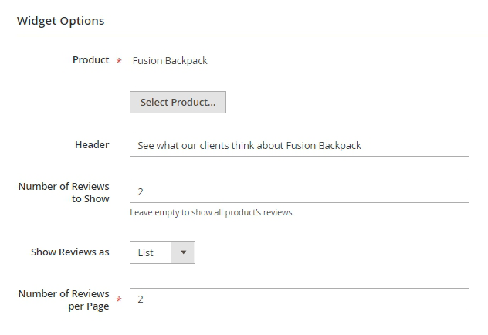Viewport: 488px width, 335px height.
Task: Click the red asterisk next to Product
Action: coord(119,62)
